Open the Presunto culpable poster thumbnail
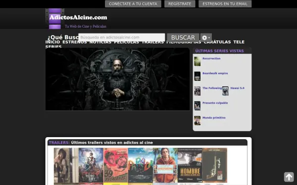This screenshot has width=297, height=185. (x=198, y=106)
